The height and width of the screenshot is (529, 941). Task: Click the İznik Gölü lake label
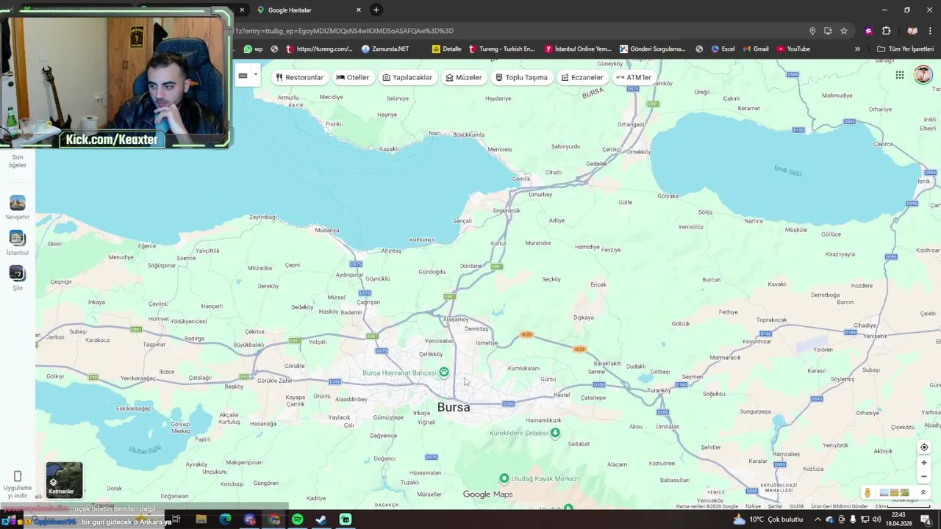tap(787, 170)
